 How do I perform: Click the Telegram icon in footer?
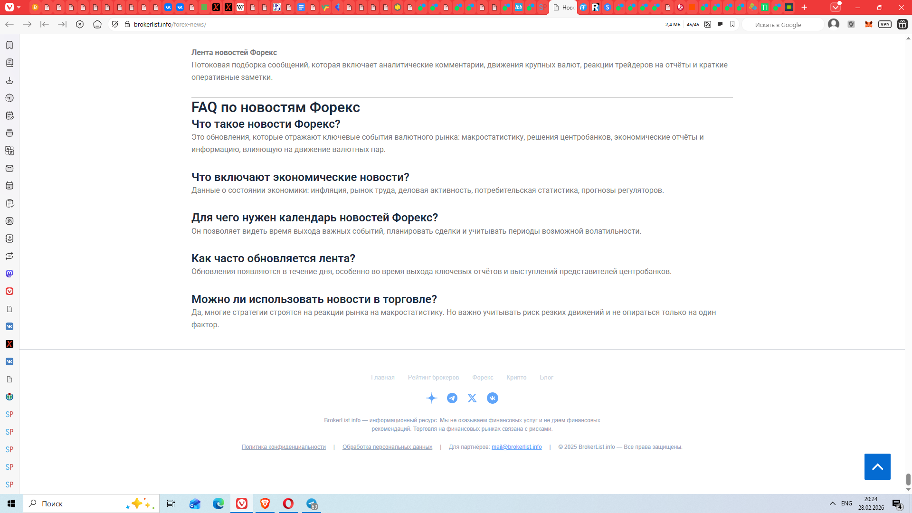(x=452, y=398)
